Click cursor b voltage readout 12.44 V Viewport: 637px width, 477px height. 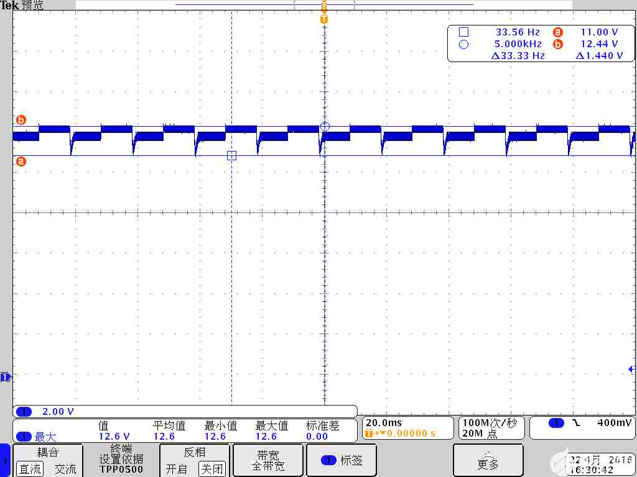pyautogui.click(x=599, y=44)
